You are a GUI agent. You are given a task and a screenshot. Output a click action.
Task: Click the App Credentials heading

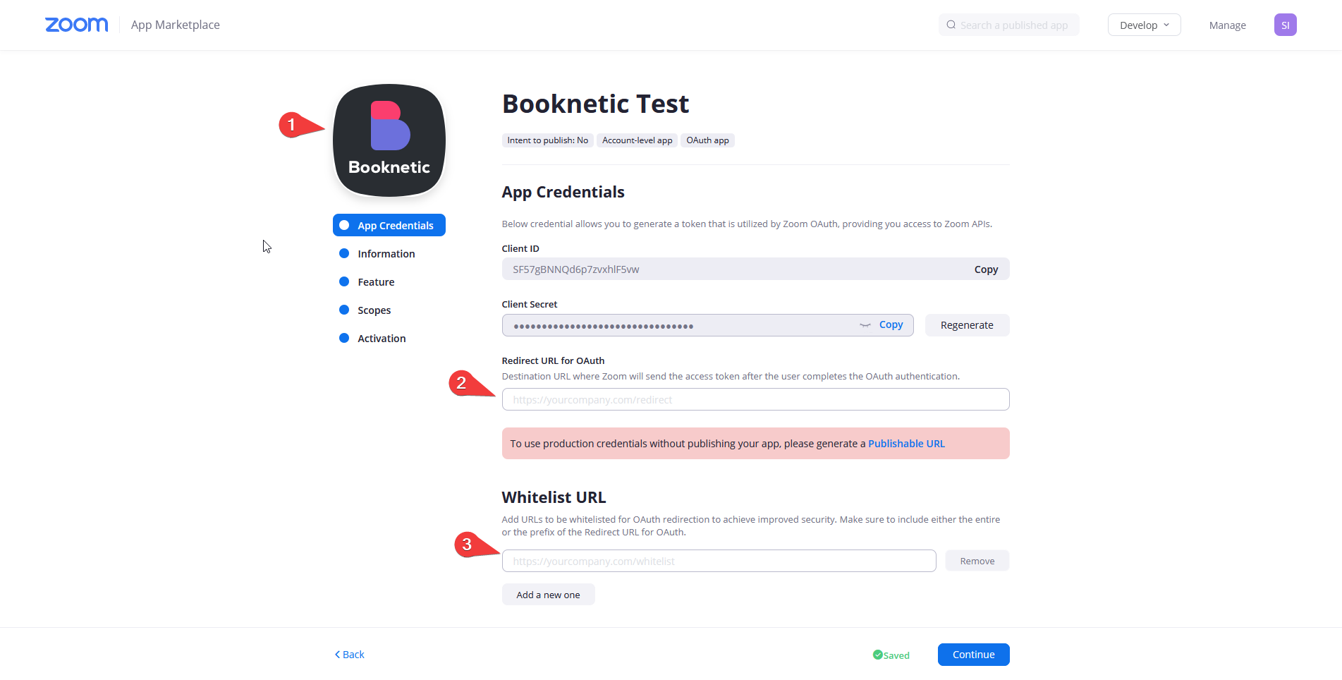563,192
